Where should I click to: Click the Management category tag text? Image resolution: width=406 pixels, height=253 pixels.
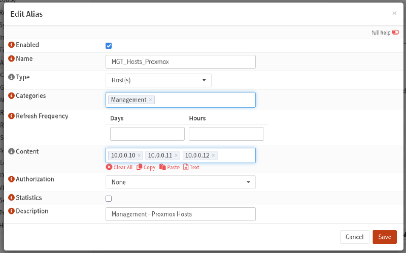coord(129,100)
